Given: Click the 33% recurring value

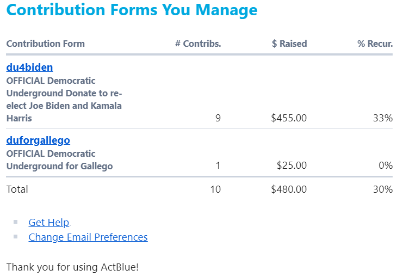Looking at the screenshot, I should click(383, 118).
